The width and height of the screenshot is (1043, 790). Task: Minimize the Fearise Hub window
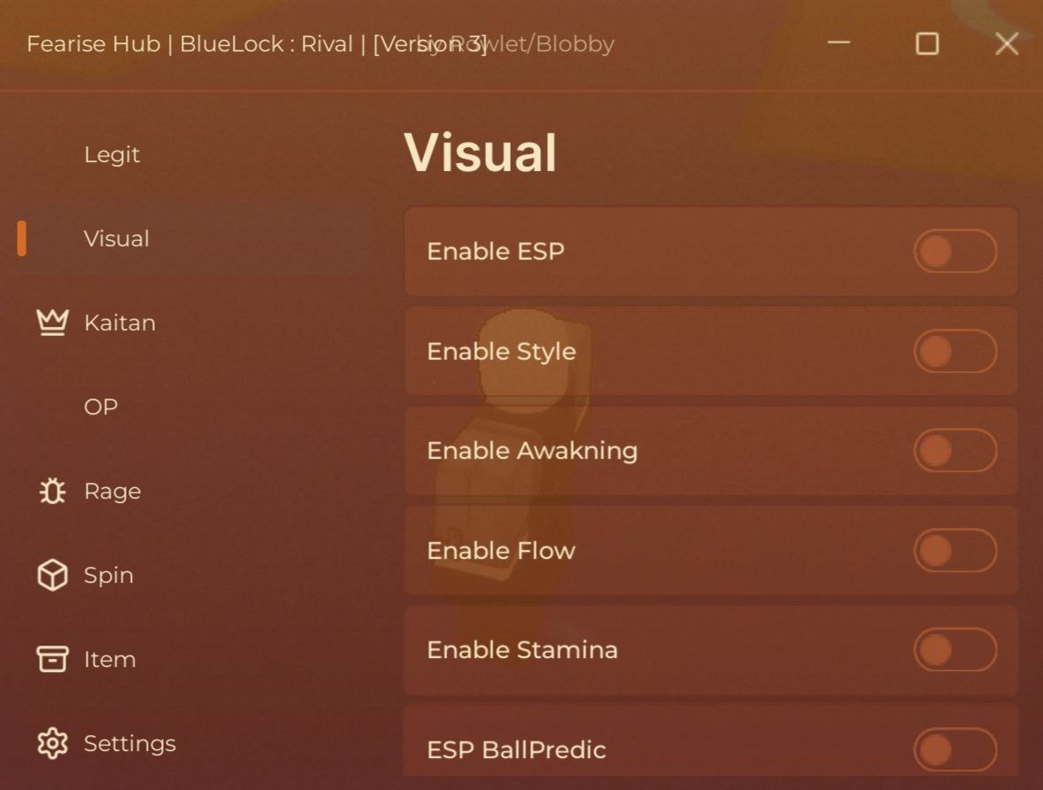[838, 43]
